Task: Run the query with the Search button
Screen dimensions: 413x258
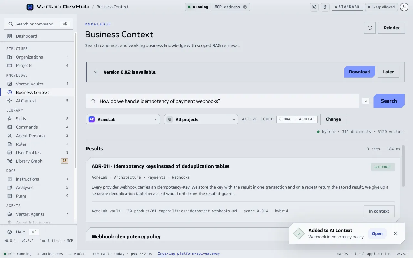Action: click(x=389, y=101)
